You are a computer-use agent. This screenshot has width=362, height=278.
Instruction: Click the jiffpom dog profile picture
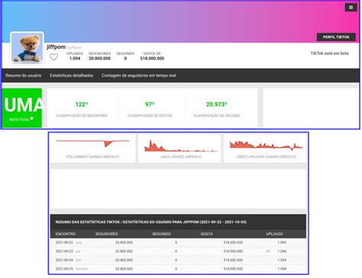click(x=27, y=48)
